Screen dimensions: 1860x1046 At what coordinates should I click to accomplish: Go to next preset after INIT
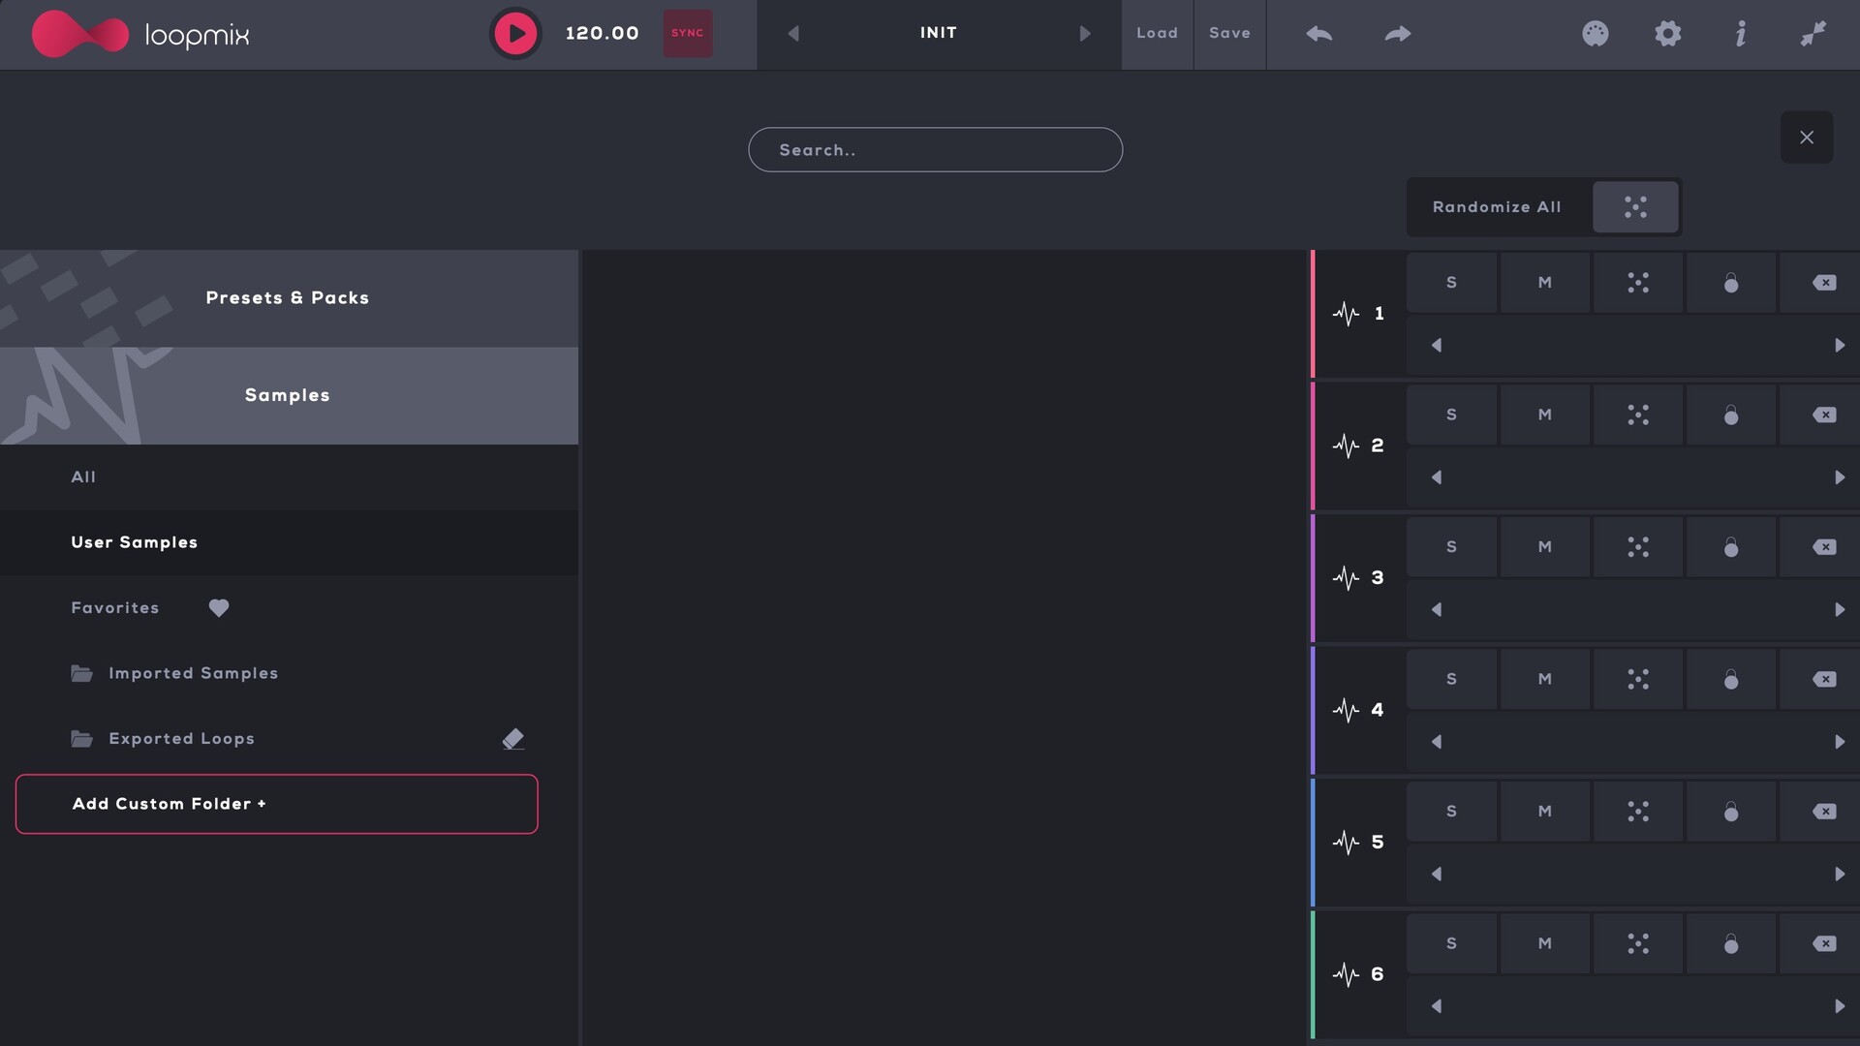tap(1084, 34)
